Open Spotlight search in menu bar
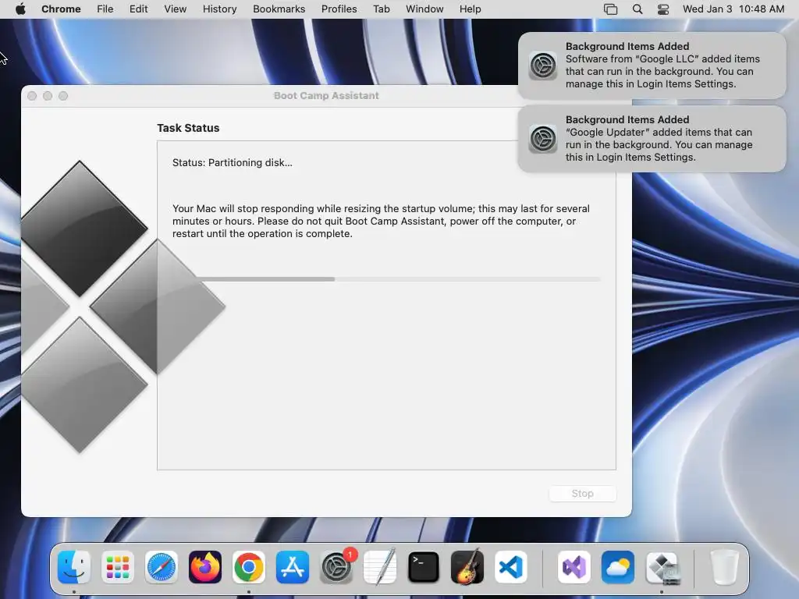Image resolution: width=799 pixels, height=599 pixels. coord(637,9)
